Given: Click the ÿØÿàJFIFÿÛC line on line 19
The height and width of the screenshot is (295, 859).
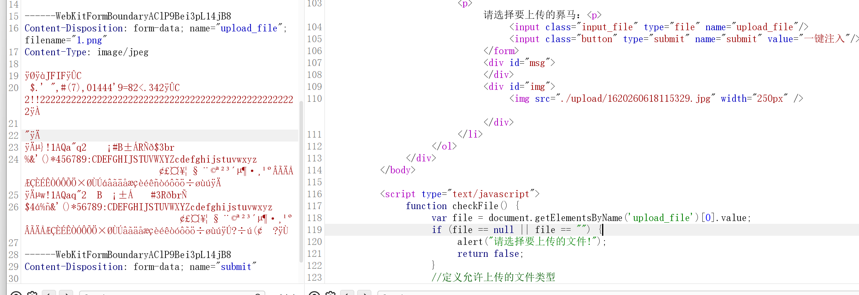Looking at the screenshot, I should coord(53,76).
